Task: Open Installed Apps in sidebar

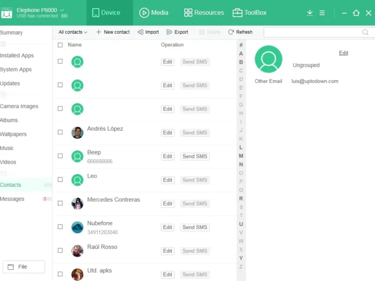Action: coord(17,55)
